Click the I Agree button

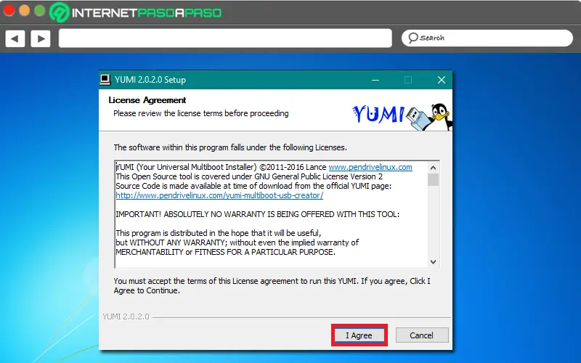(359, 335)
